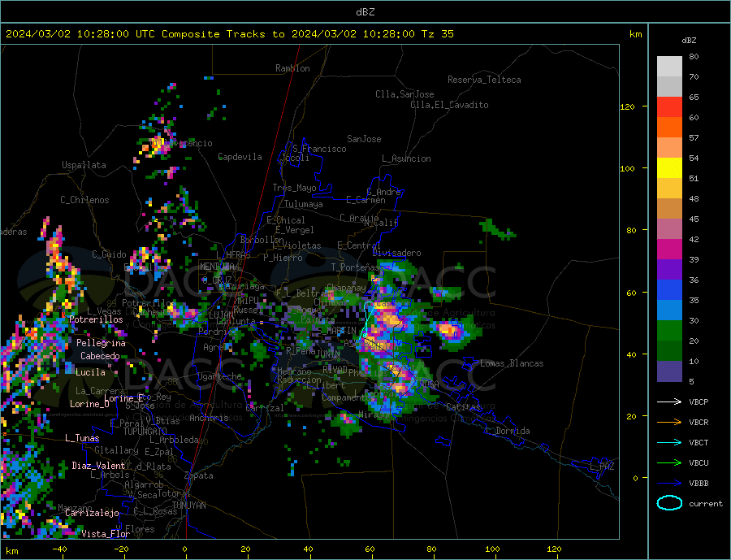This screenshot has width=731, height=560.
Task: Pick the magenta 39-42 dBZ color band
Action: [669, 250]
